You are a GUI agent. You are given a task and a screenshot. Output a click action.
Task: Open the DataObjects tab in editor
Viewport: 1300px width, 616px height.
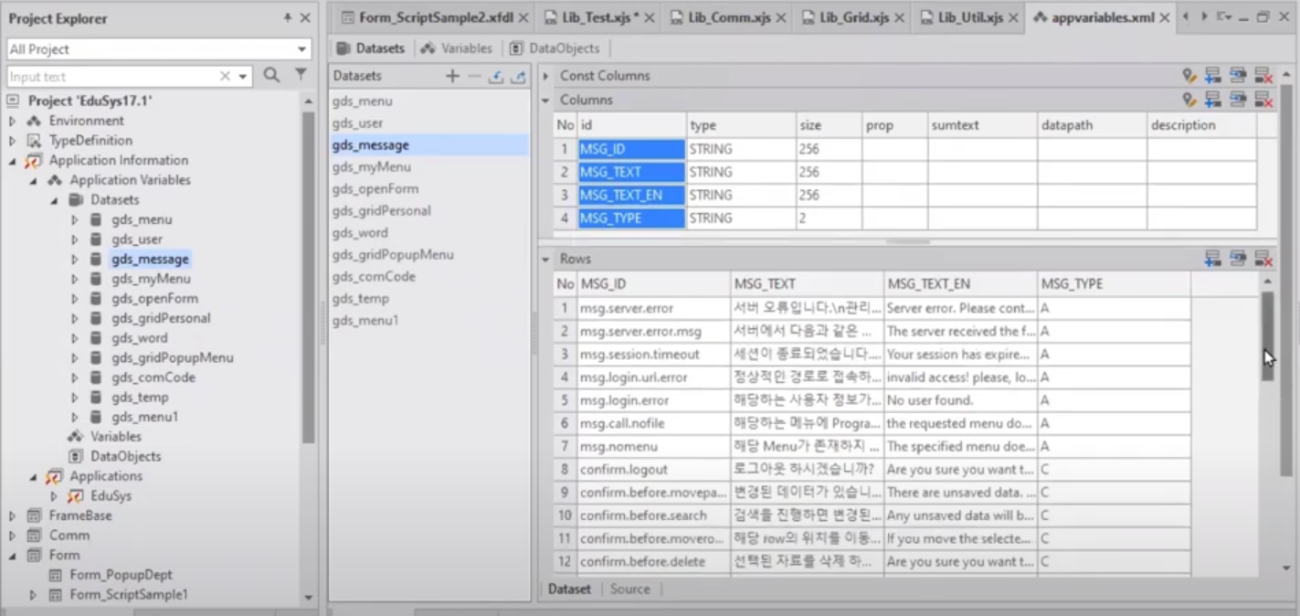tap(555, 48)
